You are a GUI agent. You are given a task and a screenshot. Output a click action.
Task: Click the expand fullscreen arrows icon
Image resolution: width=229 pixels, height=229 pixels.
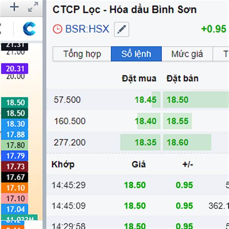point(33,7)
